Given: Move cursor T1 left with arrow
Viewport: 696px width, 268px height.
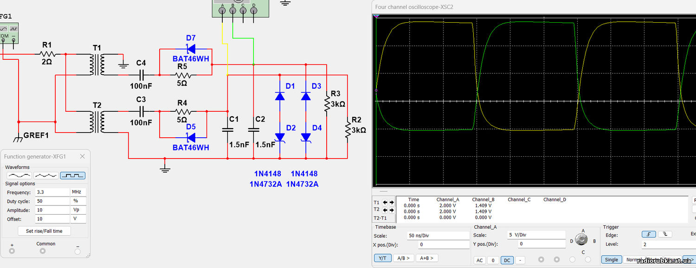Looking at the screenshot, I should tap(385, 203).
